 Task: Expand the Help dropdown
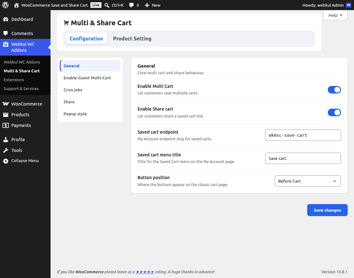[x=335, y=15]
